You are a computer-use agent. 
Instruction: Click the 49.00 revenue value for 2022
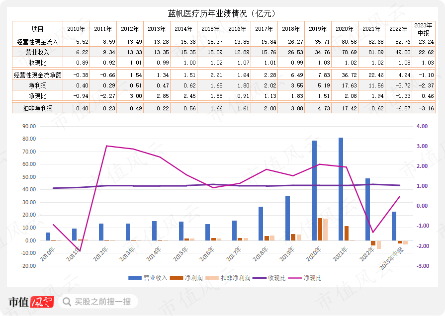(x=403, y=52)
